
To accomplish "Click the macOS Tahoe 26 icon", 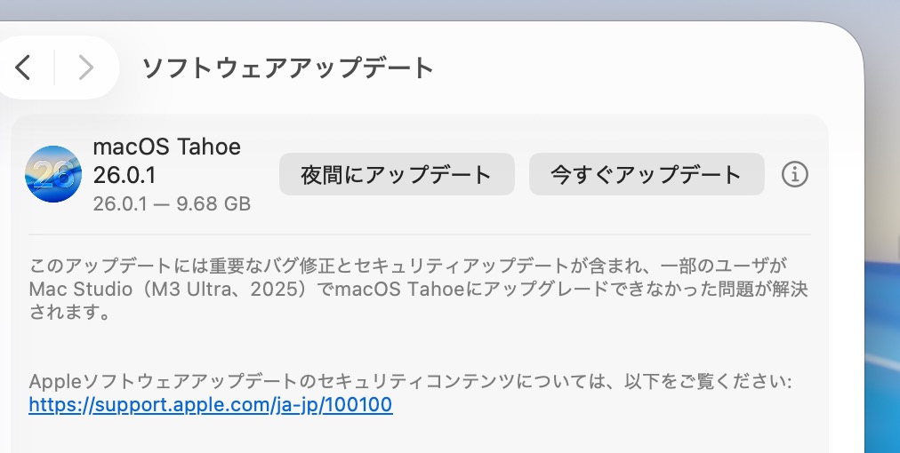I will [x=53, y=174].
